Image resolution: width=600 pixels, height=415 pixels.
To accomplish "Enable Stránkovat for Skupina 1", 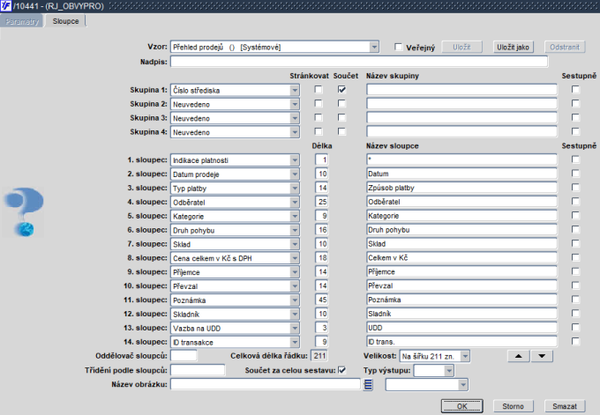I will click(x=318, y=89).
